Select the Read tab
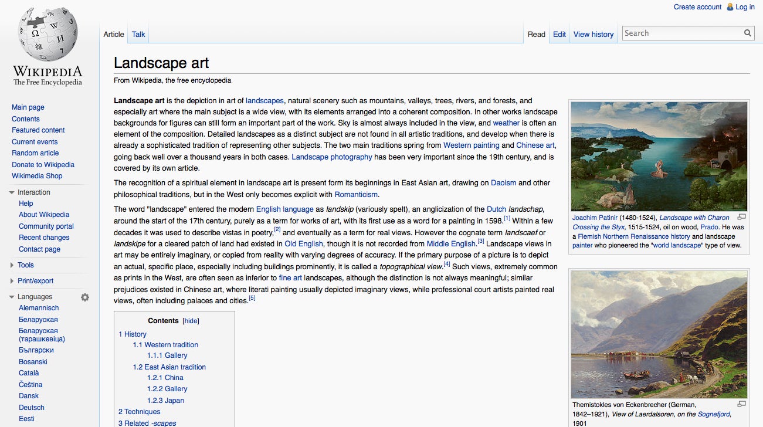The image size is (763, 427). 537,34
